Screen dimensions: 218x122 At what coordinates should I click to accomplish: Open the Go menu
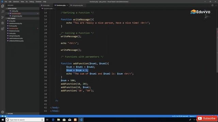tap(27, 2)
